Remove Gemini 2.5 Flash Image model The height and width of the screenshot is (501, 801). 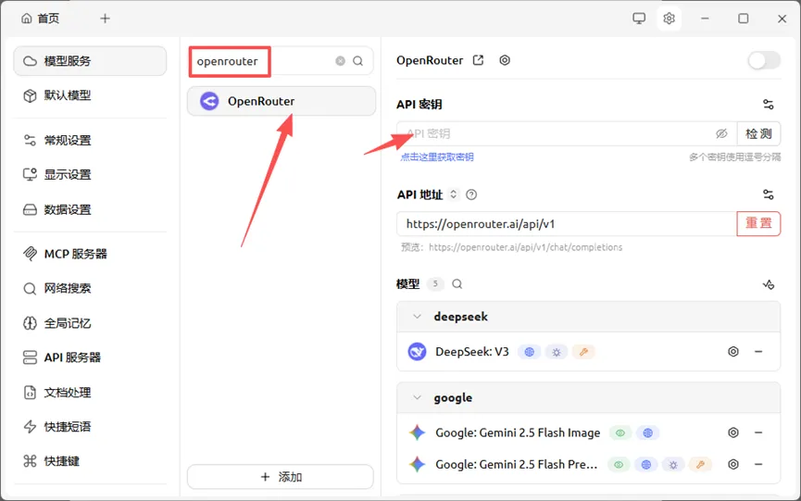(758, 432)
